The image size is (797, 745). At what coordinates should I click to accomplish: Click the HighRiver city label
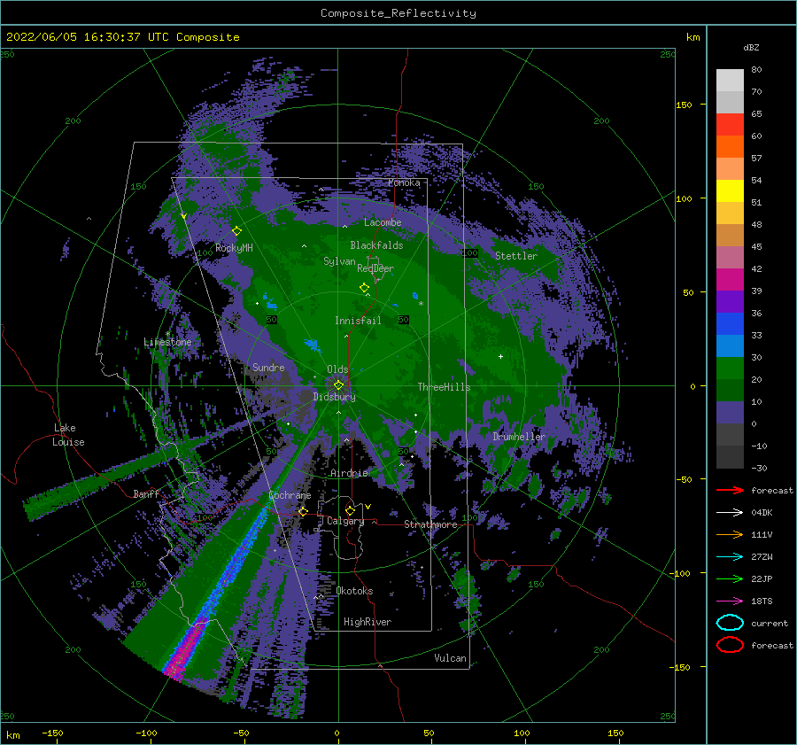[368, 622]
